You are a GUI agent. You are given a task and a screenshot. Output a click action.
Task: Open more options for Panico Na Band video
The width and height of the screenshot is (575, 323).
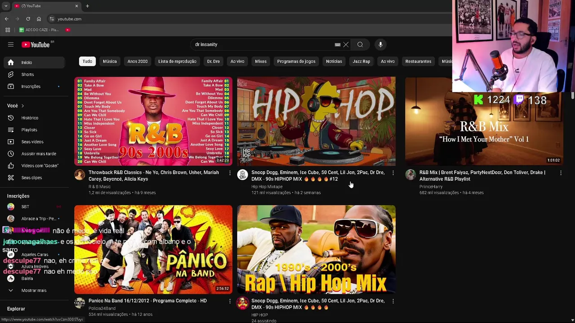coord(230,301)
